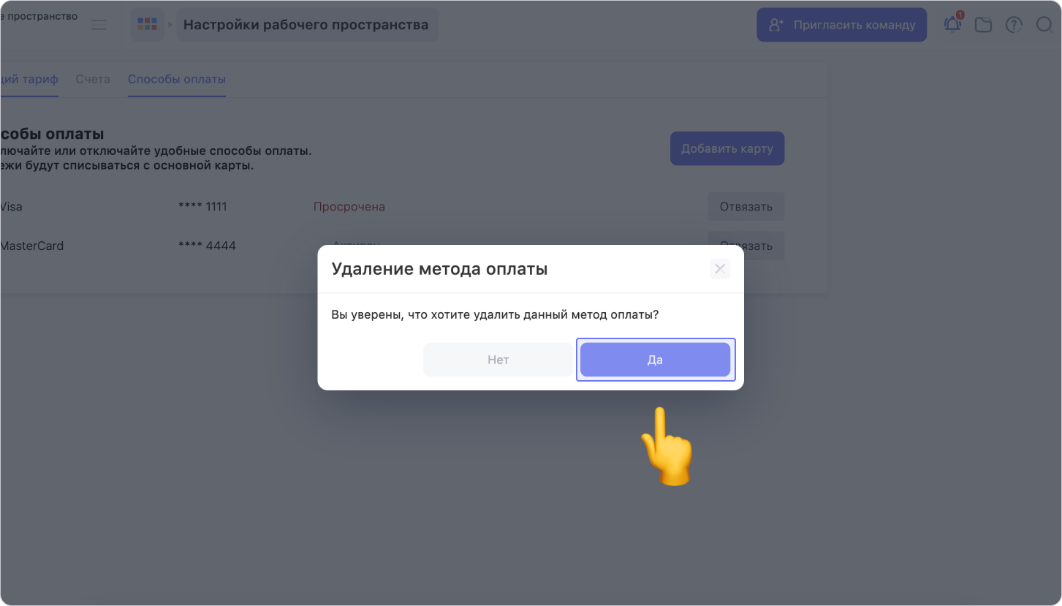Screen dimensions: 1062x606
Task: Click the colorful apps grid icon
Action: 147,25
